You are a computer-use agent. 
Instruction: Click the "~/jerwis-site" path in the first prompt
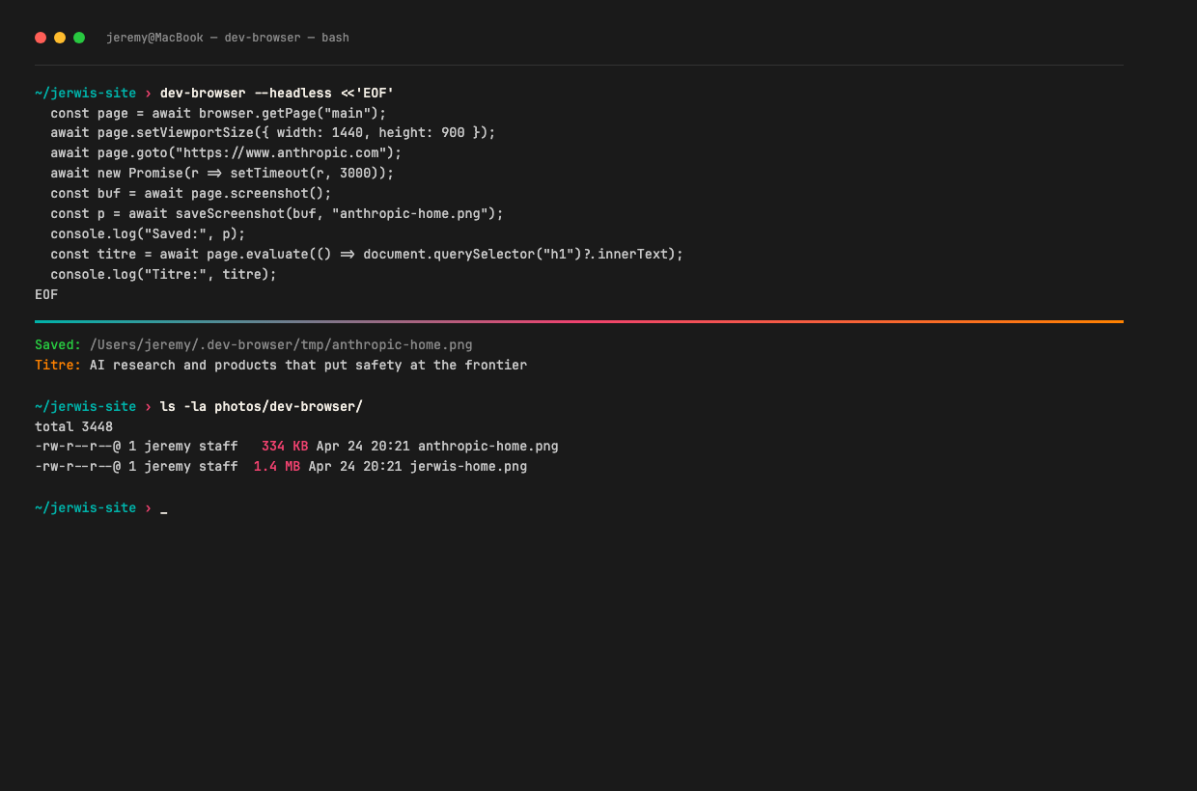coord(85,93)
